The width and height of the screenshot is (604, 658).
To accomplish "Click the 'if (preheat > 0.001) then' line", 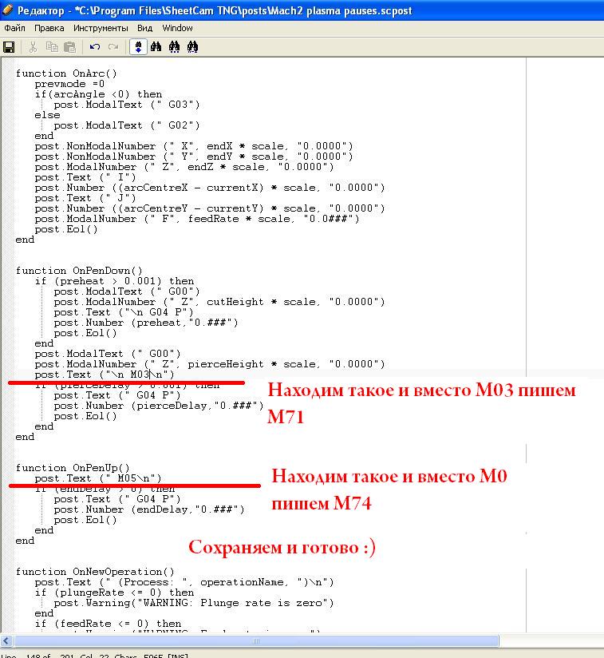I will pos(114,281).
